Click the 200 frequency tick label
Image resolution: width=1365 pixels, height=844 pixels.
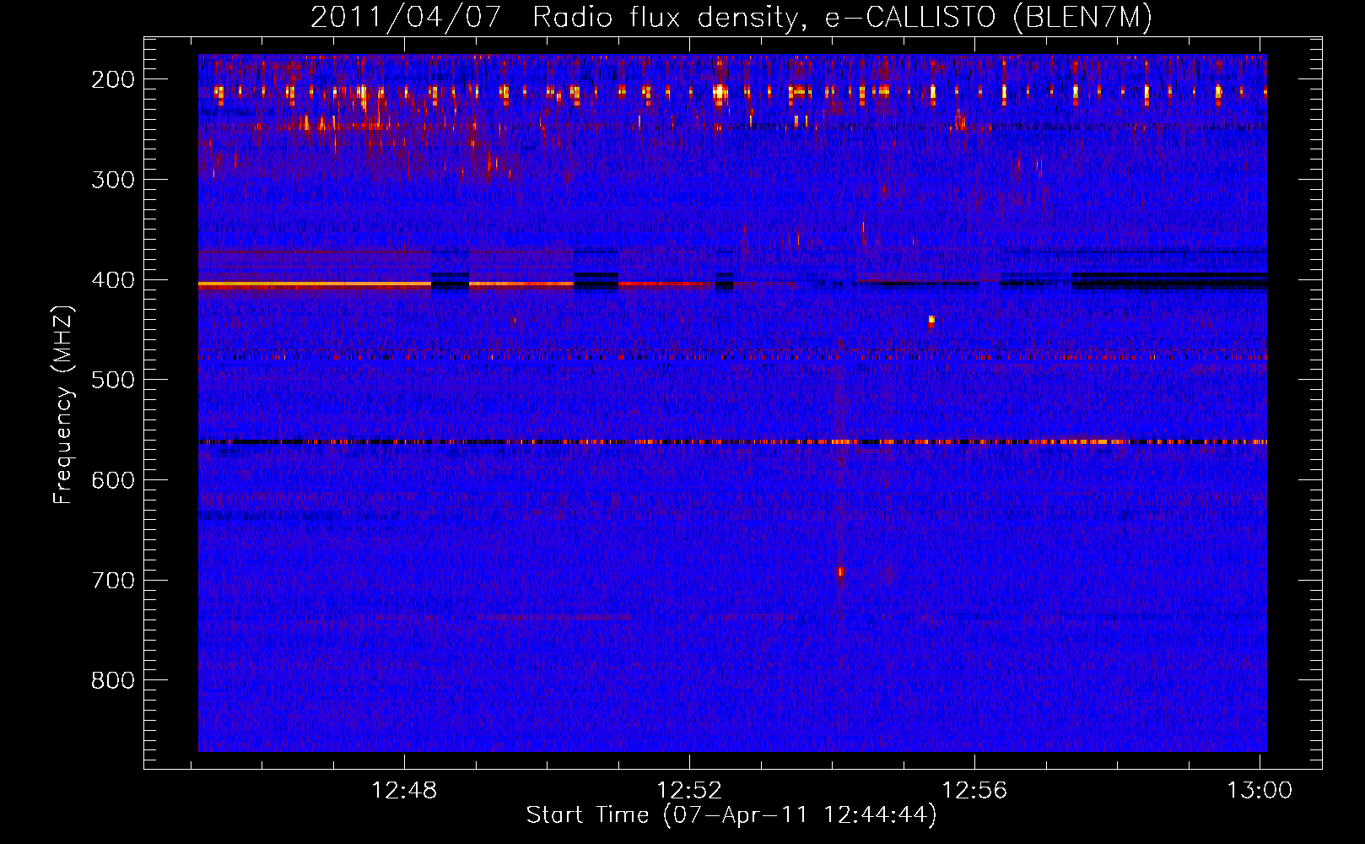click(x=113, y=79)
